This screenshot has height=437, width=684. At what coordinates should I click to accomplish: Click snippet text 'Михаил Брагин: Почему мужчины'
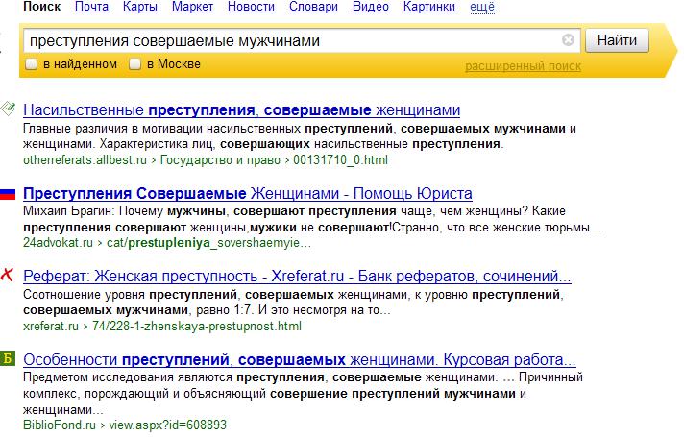pos(124,211)
